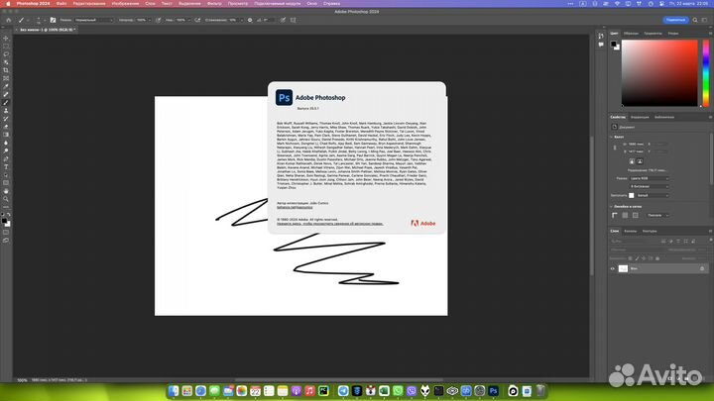This screenshot has width=714, height=401.
Task: Open Photoshop icon in the Dock
Action: pyautogui.click(x=493, y=391)
